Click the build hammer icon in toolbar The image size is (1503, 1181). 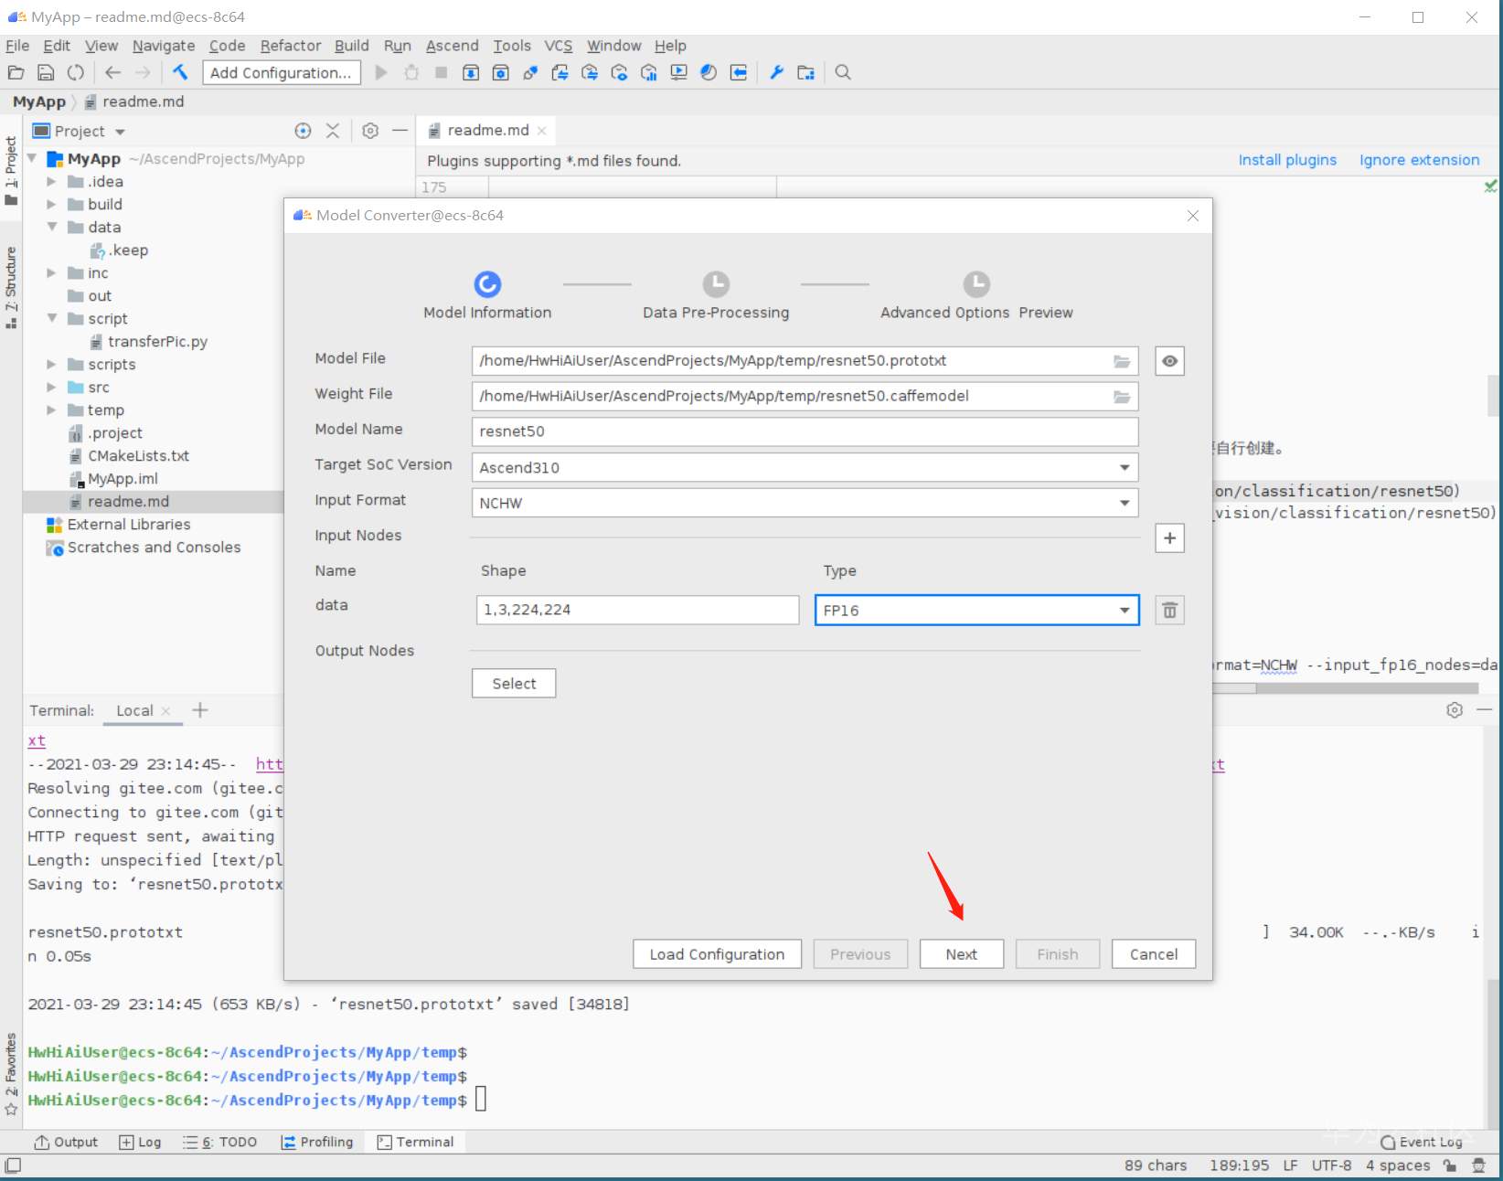click(180, 72)
